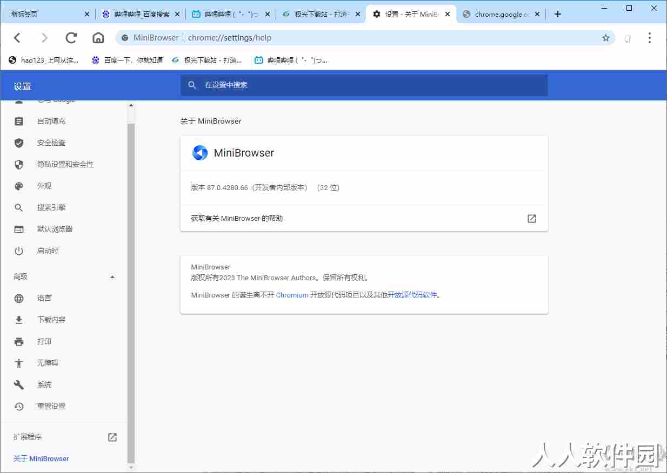Select 外观 in sidebar
Image resolution: width=667 pixels, height=473 pixels.
point(44,186)
